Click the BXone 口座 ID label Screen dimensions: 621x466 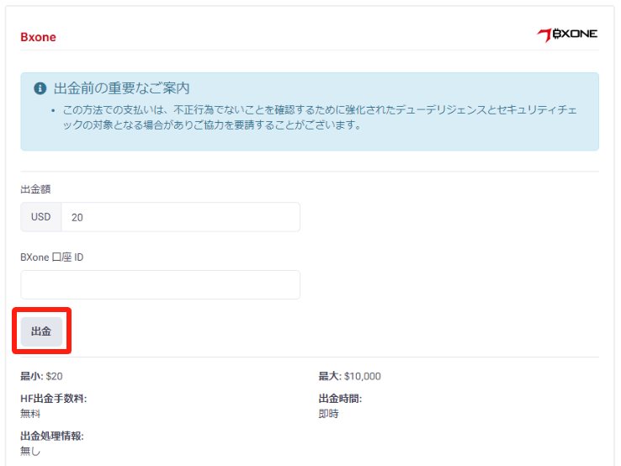click(x=51, y=257)
